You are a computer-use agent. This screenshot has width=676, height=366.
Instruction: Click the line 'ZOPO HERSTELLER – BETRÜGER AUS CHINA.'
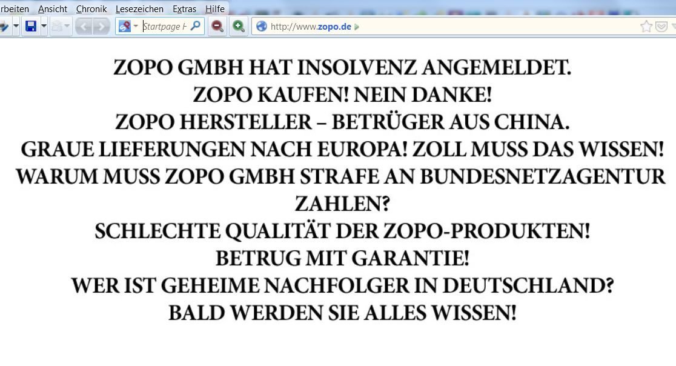point(342,122)
